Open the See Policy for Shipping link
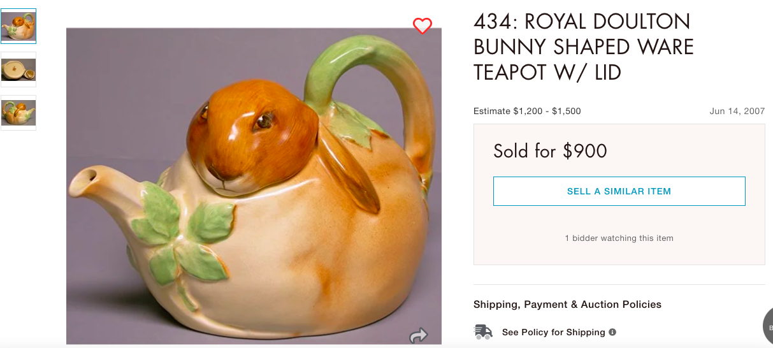This screenshot has height=348, width=773. coord(553,332)
